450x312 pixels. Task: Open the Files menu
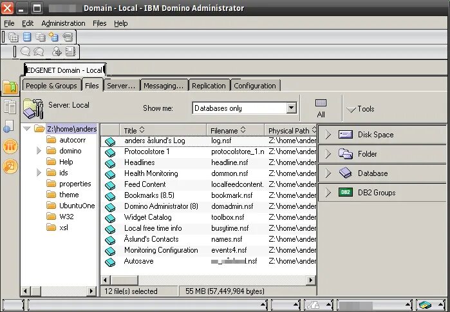[99, 23]
